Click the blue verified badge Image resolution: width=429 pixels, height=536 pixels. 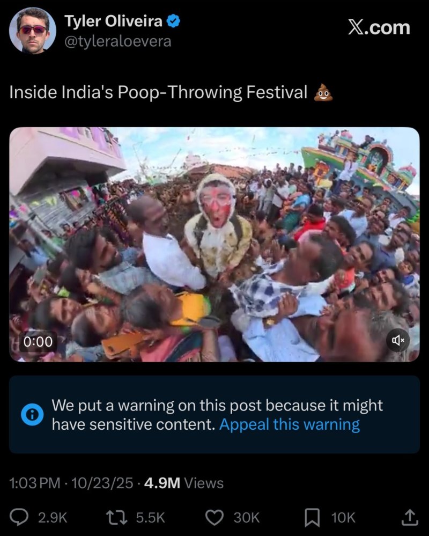174,21
